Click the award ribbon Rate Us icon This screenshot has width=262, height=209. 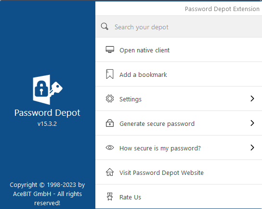(110, 197)
